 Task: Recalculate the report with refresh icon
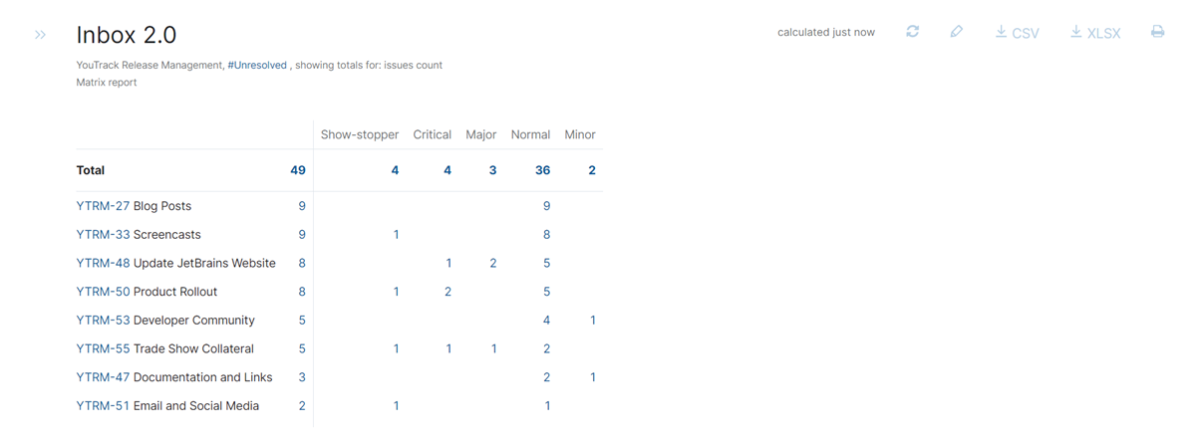click(912, 32)
